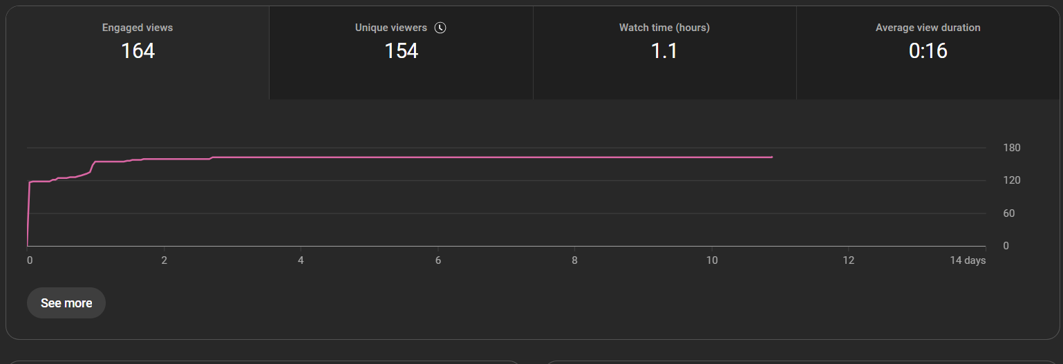Click the right end of the pink line

(x=771, y=157)
